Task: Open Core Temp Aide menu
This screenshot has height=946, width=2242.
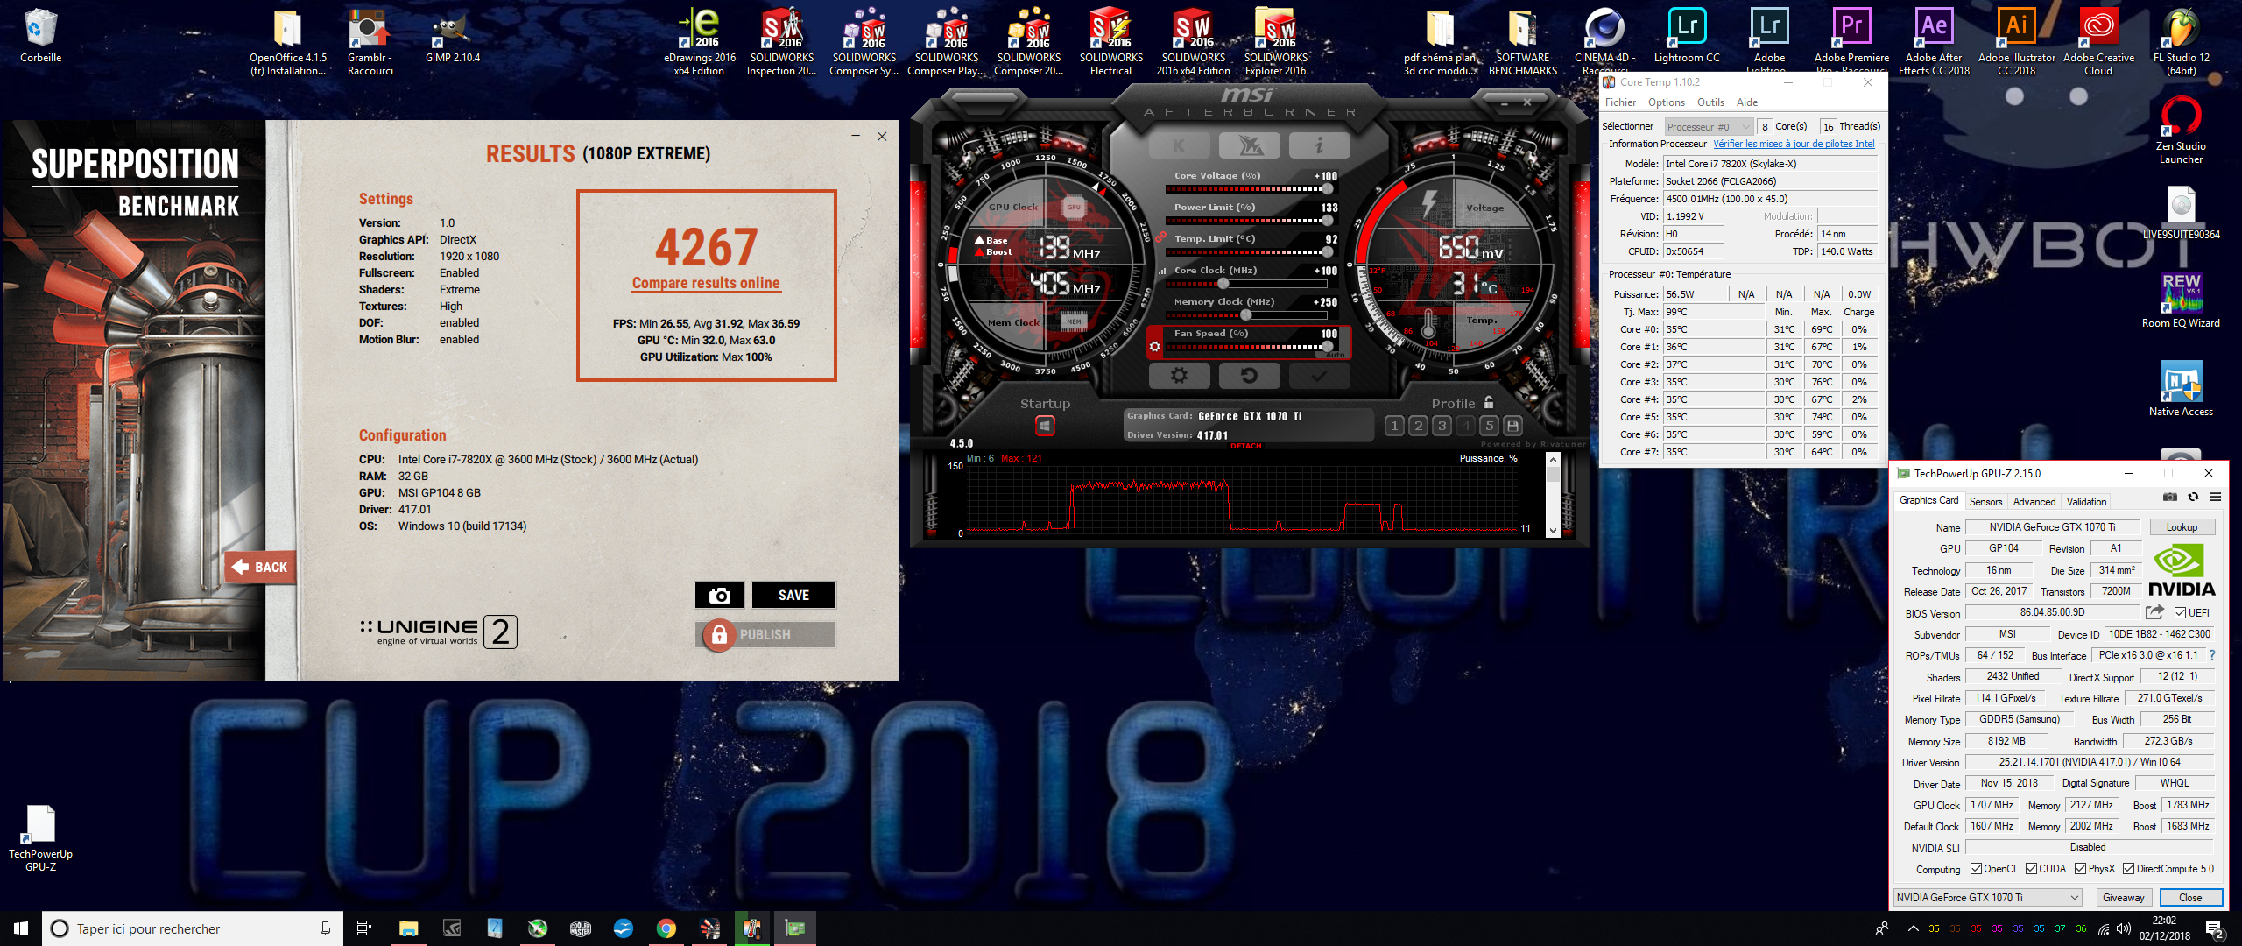Action: pyautogui.click(x=1747, y=102)
